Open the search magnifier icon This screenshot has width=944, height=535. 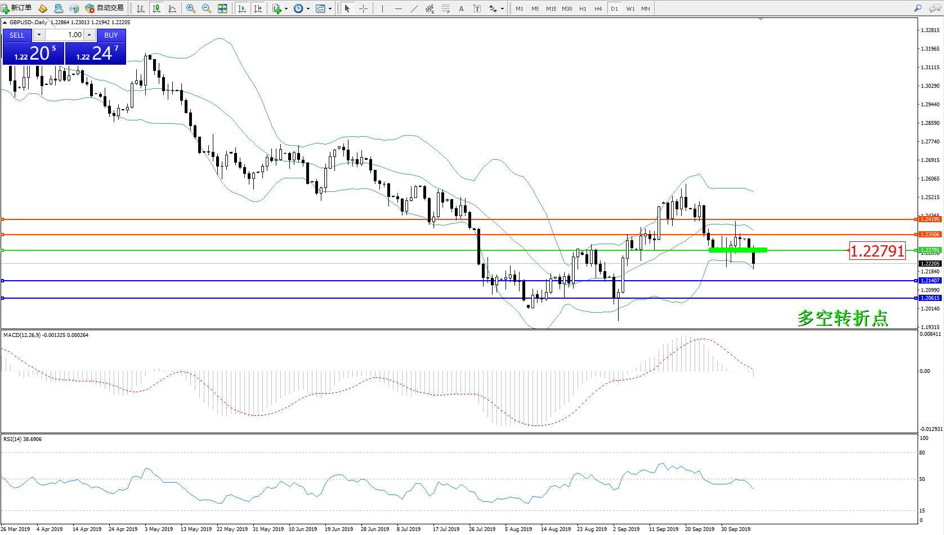tap(918, 8)
